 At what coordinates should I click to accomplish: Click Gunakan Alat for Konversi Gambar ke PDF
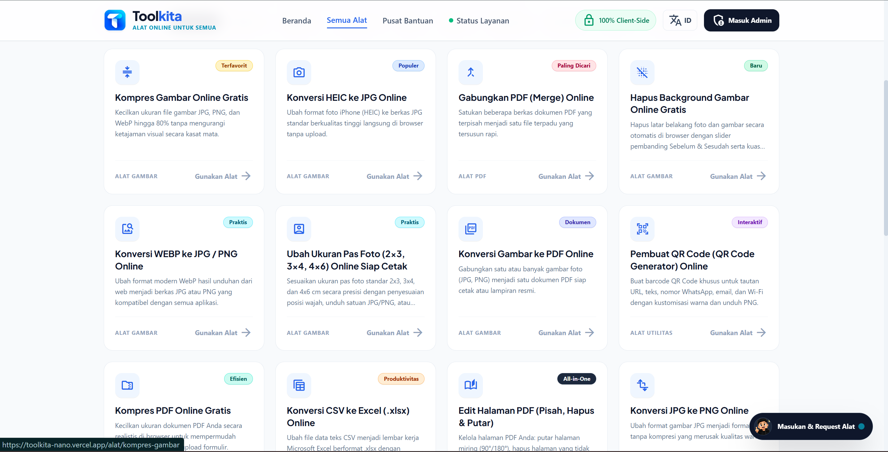[566, 333]
